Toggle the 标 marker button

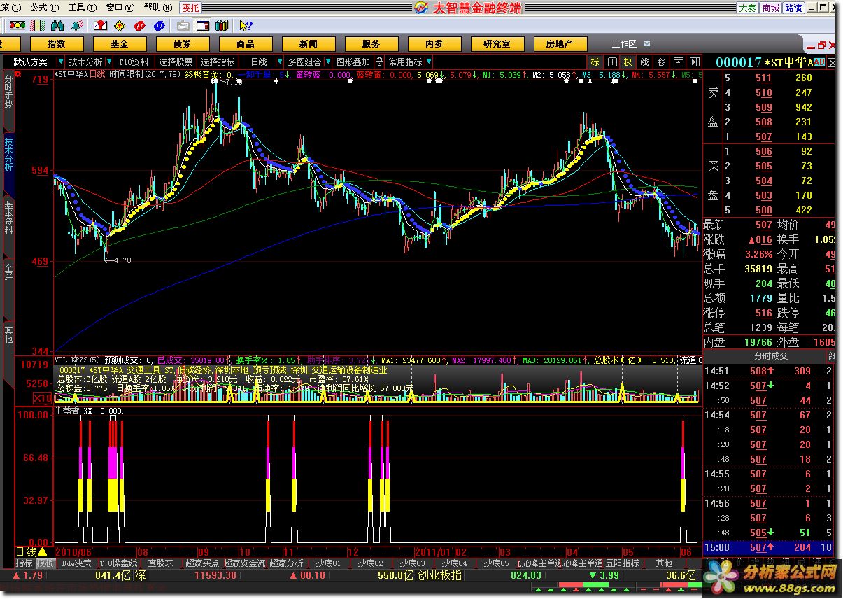pyautogui.click(x=595, y=62)
